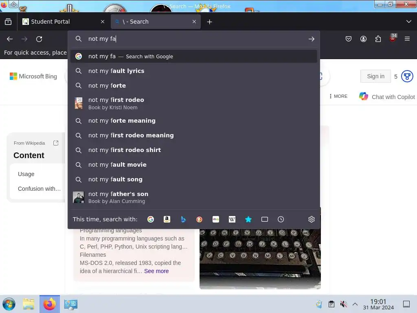Open the Firefox hamburger menu

point(407,39)
